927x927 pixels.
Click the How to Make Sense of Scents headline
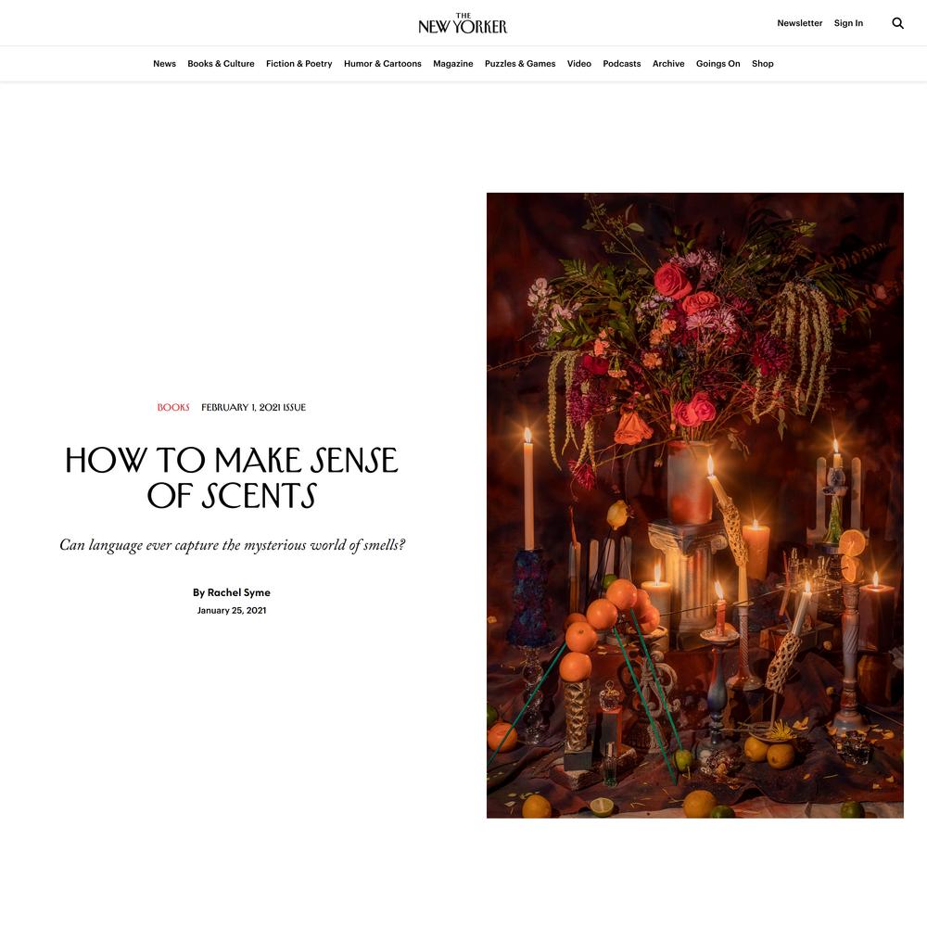coord(232,477)
